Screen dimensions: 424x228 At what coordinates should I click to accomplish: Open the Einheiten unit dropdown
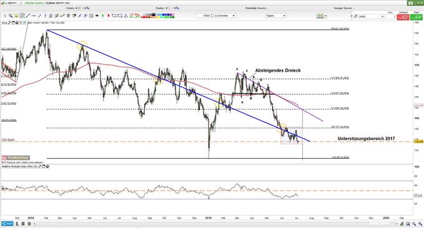pyautogui.click(x=225, y=16)
